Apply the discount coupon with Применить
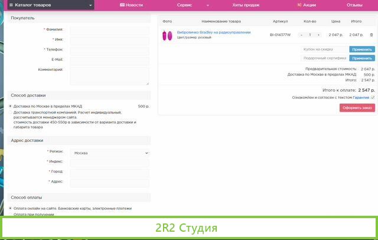The height and width of the screenshot is (240, 378). click(x=361, y=50)
